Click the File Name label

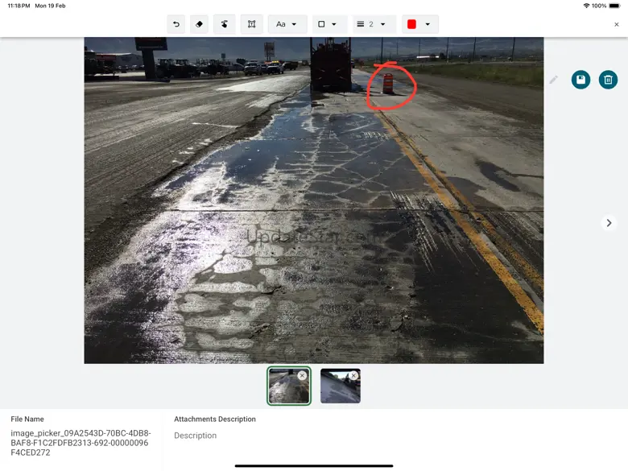click(x=27, y=419)
